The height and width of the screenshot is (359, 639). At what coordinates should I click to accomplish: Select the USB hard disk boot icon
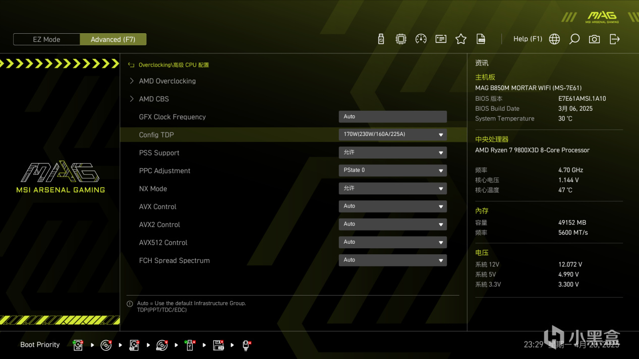[134, 345]
